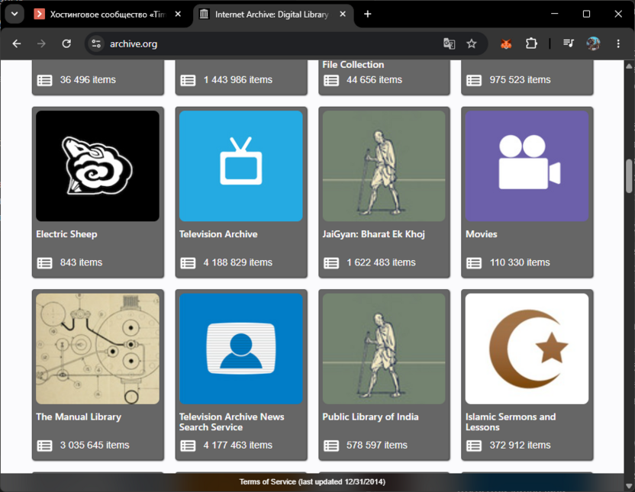
Task: Click The Manual Library title link
Action: [79, 416]
